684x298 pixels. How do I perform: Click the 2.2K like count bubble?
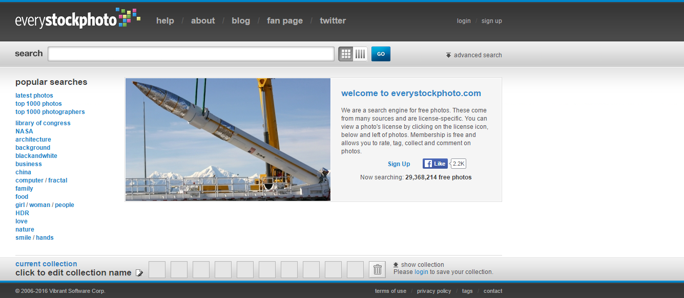pos(459,164)
